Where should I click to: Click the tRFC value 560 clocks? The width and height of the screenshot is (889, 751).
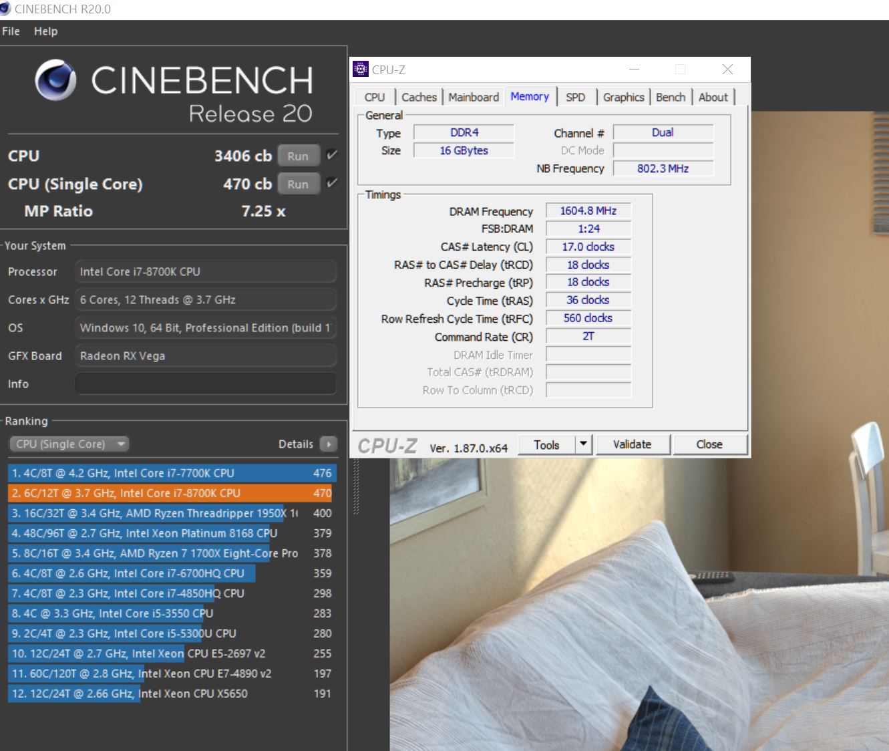tap(588, 318)
